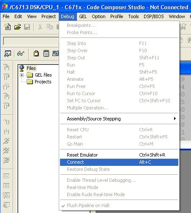Screen dimensions: 191x213
Task: Click the New document toolbar icon
Action: [7, 27]
